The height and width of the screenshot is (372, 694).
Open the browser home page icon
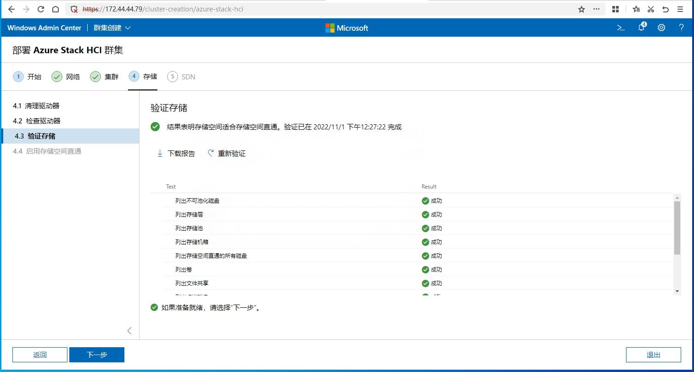(56, 9)
